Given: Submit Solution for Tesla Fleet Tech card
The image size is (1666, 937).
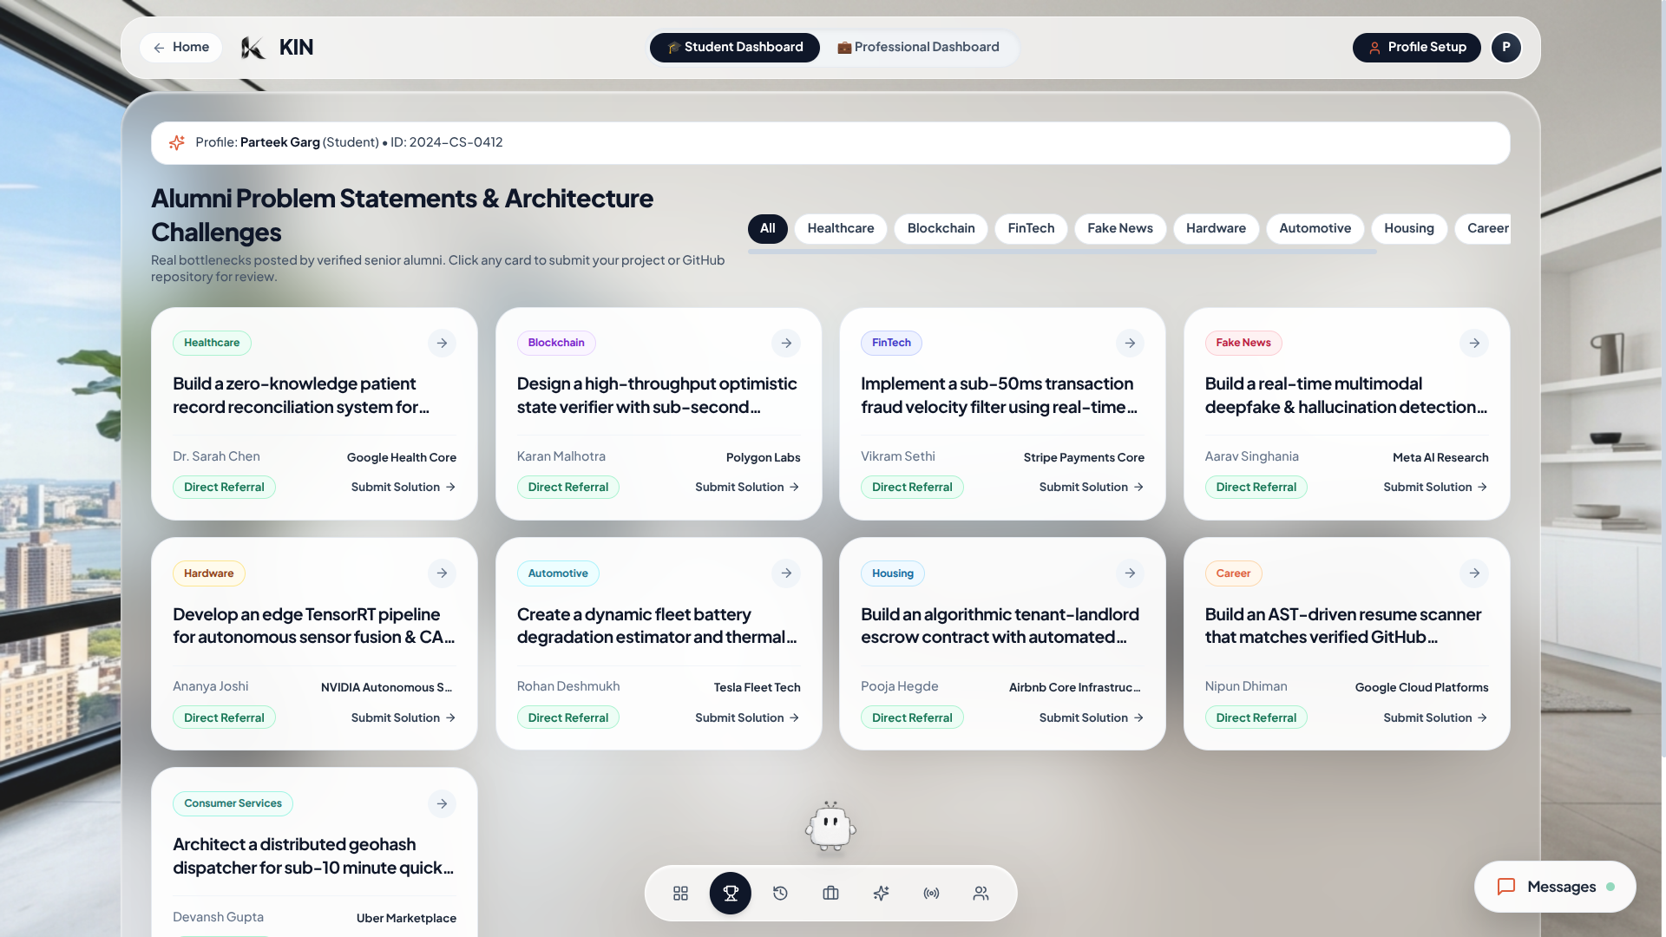Looking at the screenshot, I should (747, 718).
